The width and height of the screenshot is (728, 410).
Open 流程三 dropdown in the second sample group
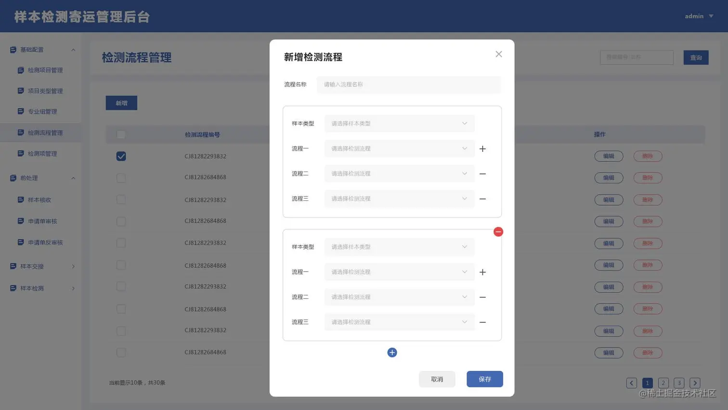pos(399,322)
